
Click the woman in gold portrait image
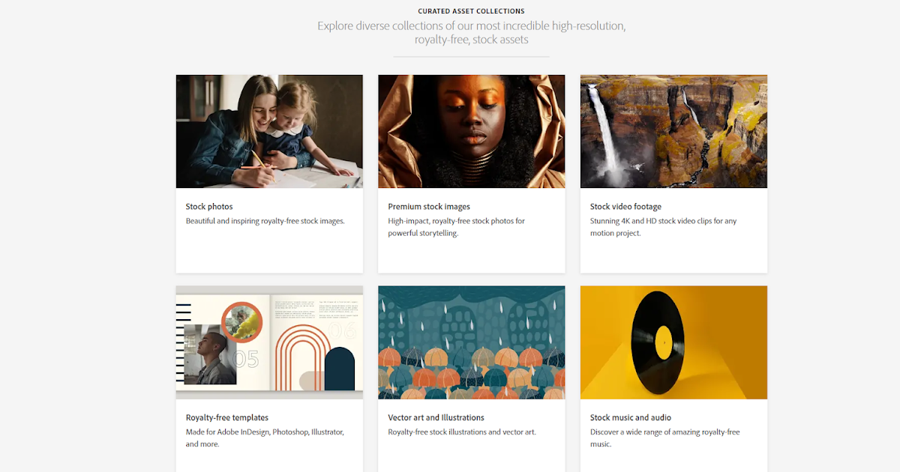click(x=471, y=131)
